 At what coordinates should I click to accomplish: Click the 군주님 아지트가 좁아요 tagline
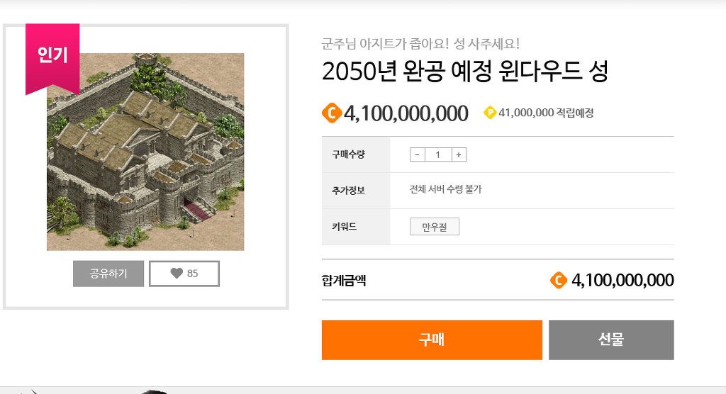pos(420,44)
